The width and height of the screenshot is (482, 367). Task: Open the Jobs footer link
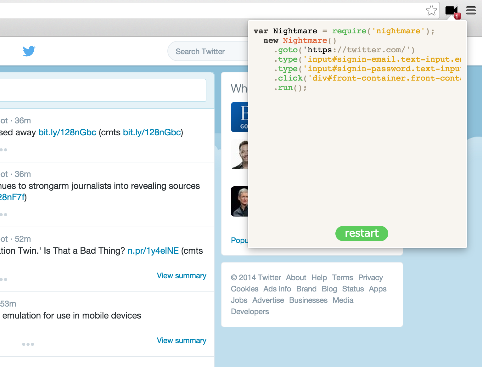(x=239, y=300)
